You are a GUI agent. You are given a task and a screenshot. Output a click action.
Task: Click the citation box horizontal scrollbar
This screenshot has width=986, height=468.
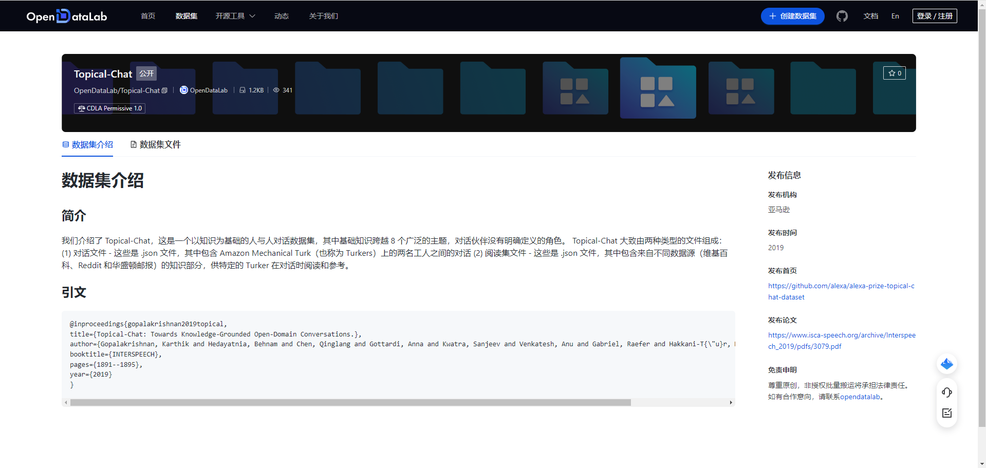point(350,402)
